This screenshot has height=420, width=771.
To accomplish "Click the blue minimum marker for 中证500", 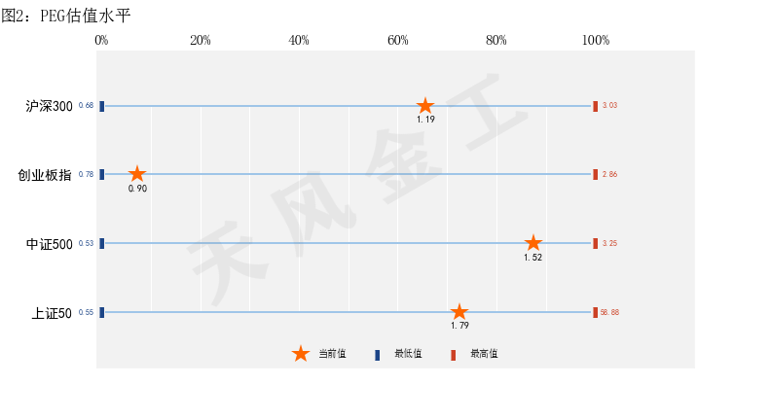I will [102, 243].
